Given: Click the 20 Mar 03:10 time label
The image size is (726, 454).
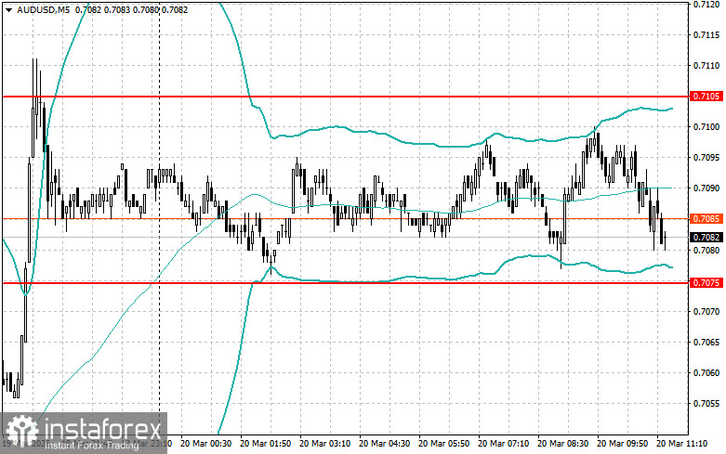Looking at the screenshot, I should pos(325,444).
